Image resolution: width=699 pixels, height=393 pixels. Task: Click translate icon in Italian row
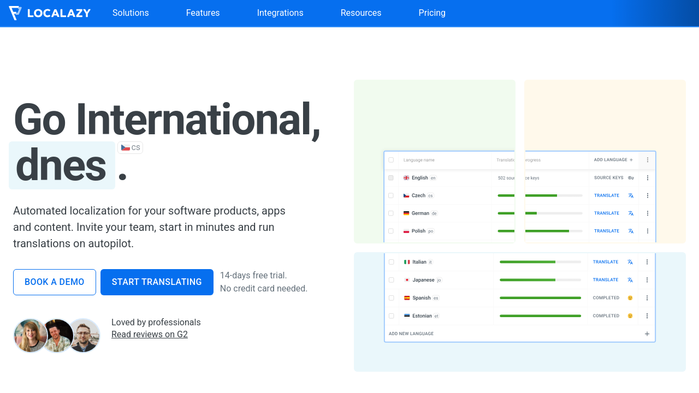click(630, 262)
